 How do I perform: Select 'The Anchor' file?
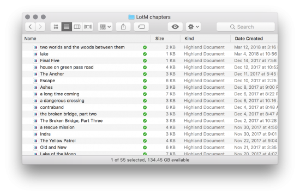click(150, 74)
